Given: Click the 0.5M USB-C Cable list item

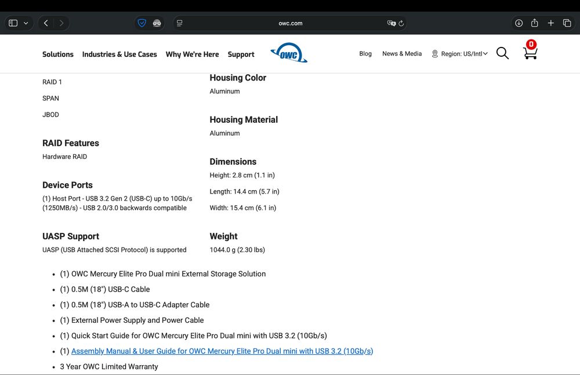Looking at the screenshot, I should (105, 289).
